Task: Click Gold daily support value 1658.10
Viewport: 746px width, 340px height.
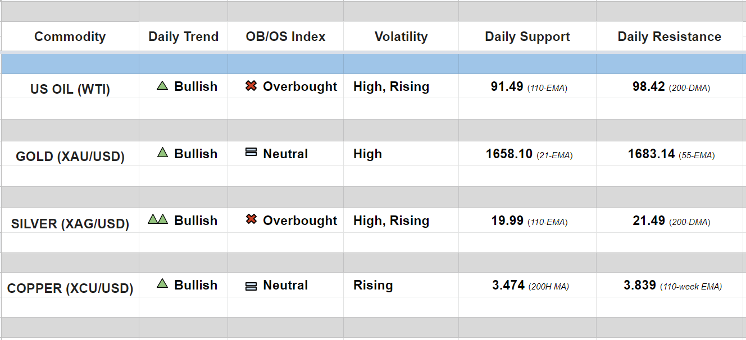Action: [509, 154]
